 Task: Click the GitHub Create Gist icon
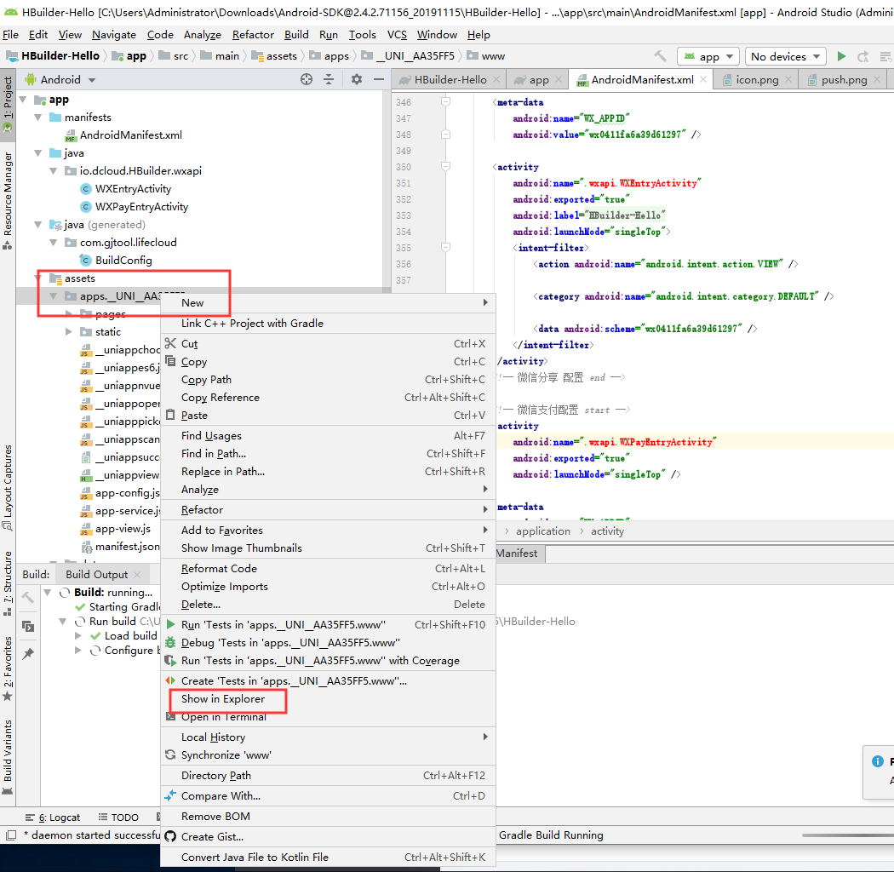click(x=170, y=836)
